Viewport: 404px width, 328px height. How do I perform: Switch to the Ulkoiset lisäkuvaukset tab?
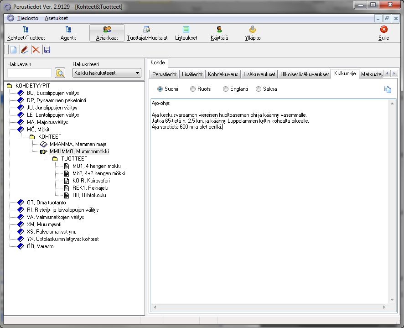click(x=305, y=74)
